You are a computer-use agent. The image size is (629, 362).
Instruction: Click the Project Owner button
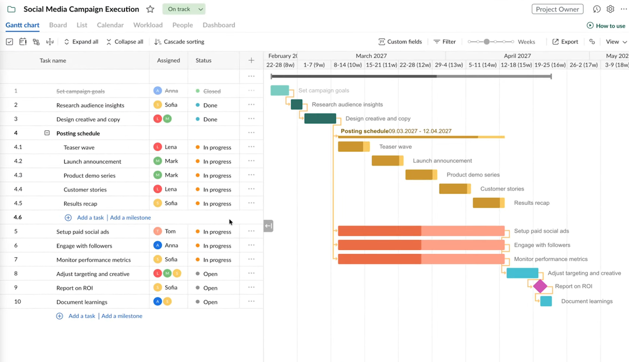click(x=558, y=9)
